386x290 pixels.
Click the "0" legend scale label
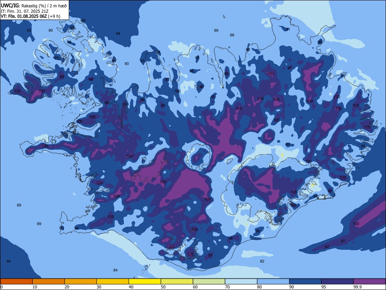[2, 287]
